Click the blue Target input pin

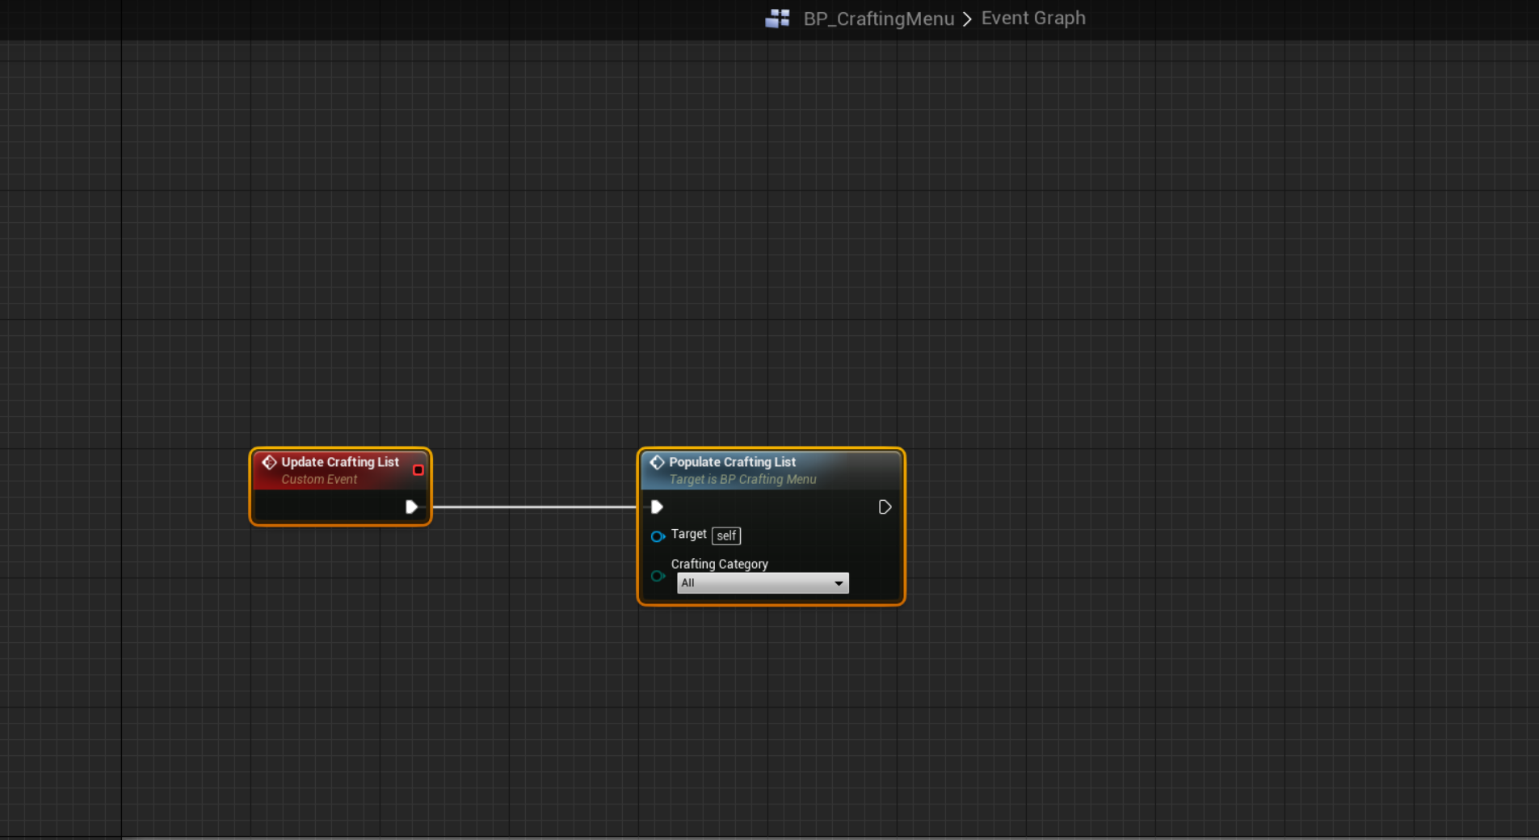pyautogui.click(x=658, y=536)
